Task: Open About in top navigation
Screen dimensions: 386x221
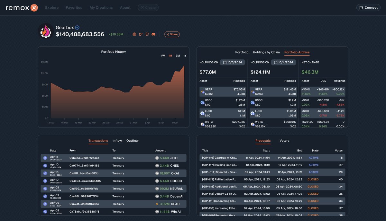Action: tap(125, 7)
